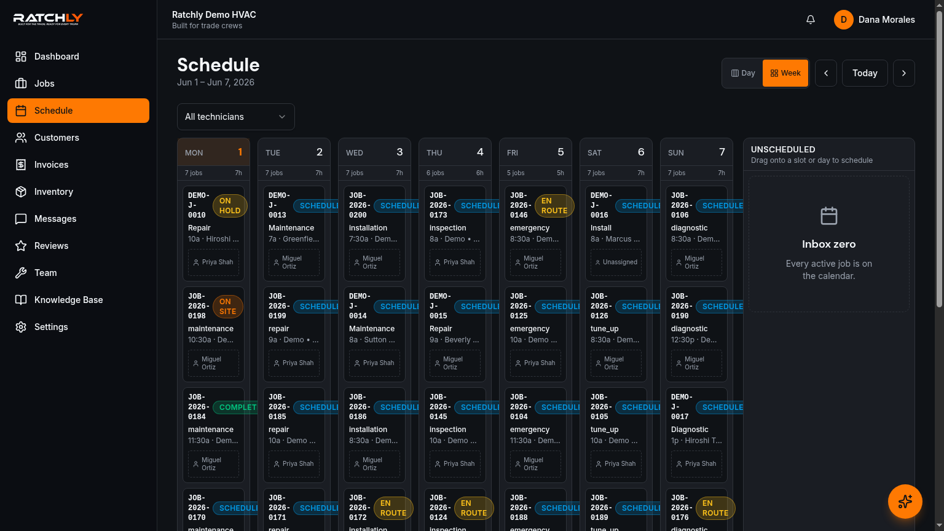The width and height of the screenshot is (944, 531).
Task: Click the Dashboard grid icon
Action: 21,57
